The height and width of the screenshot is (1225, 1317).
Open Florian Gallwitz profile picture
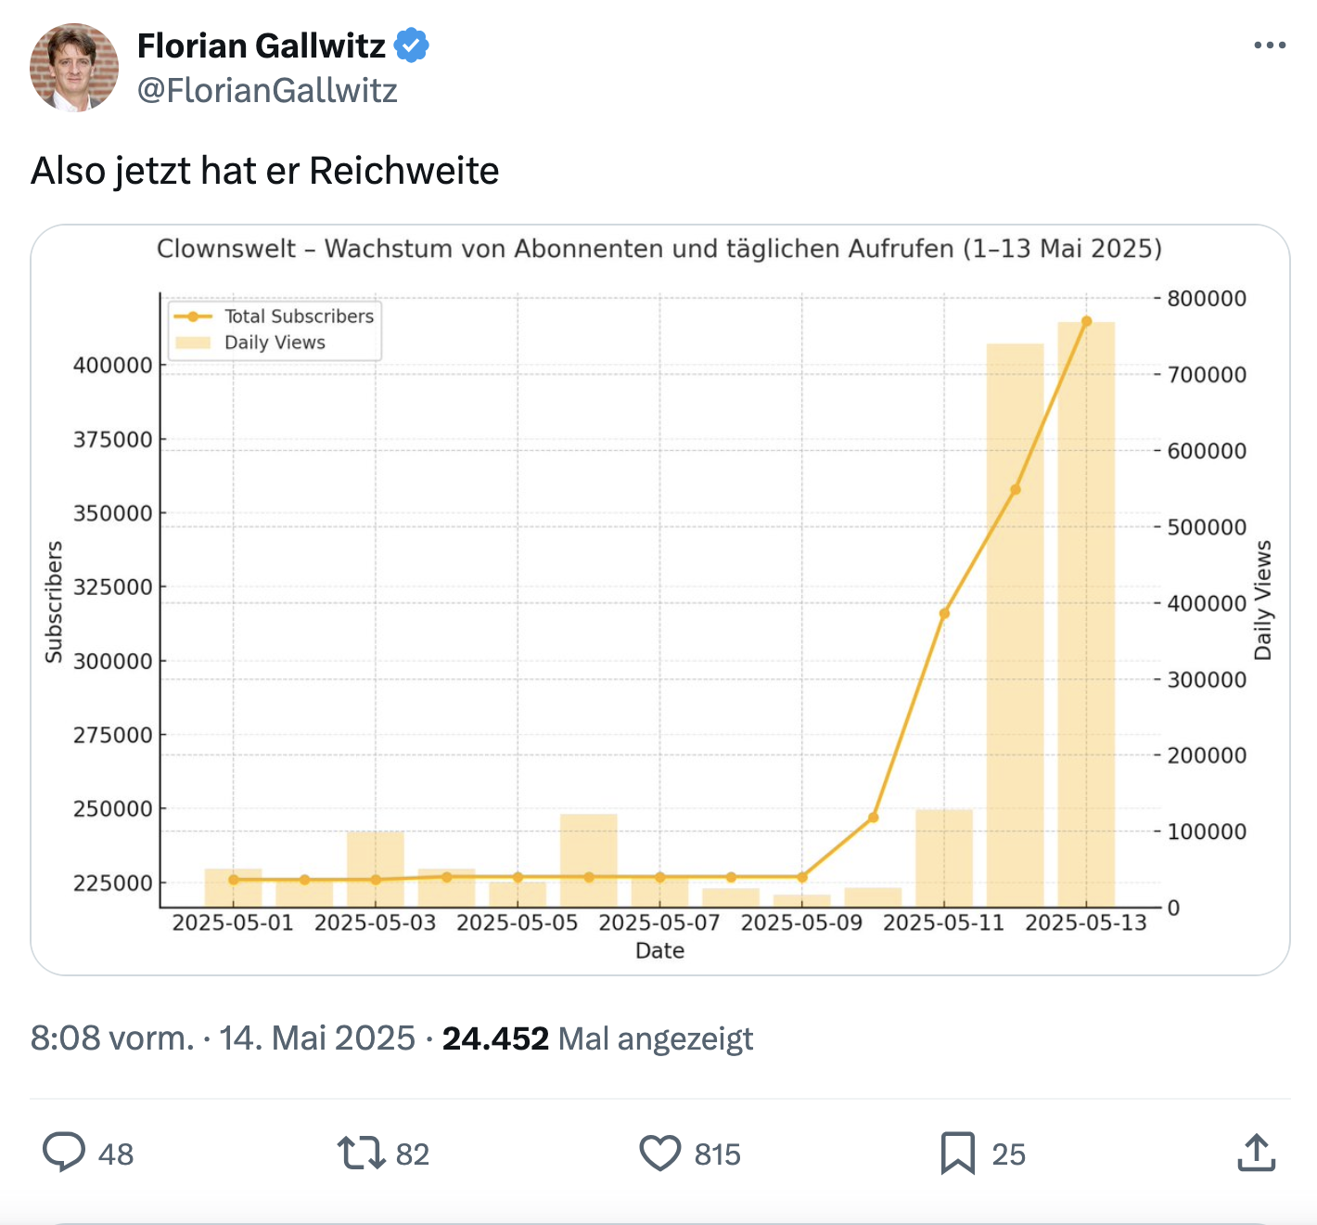74,68
